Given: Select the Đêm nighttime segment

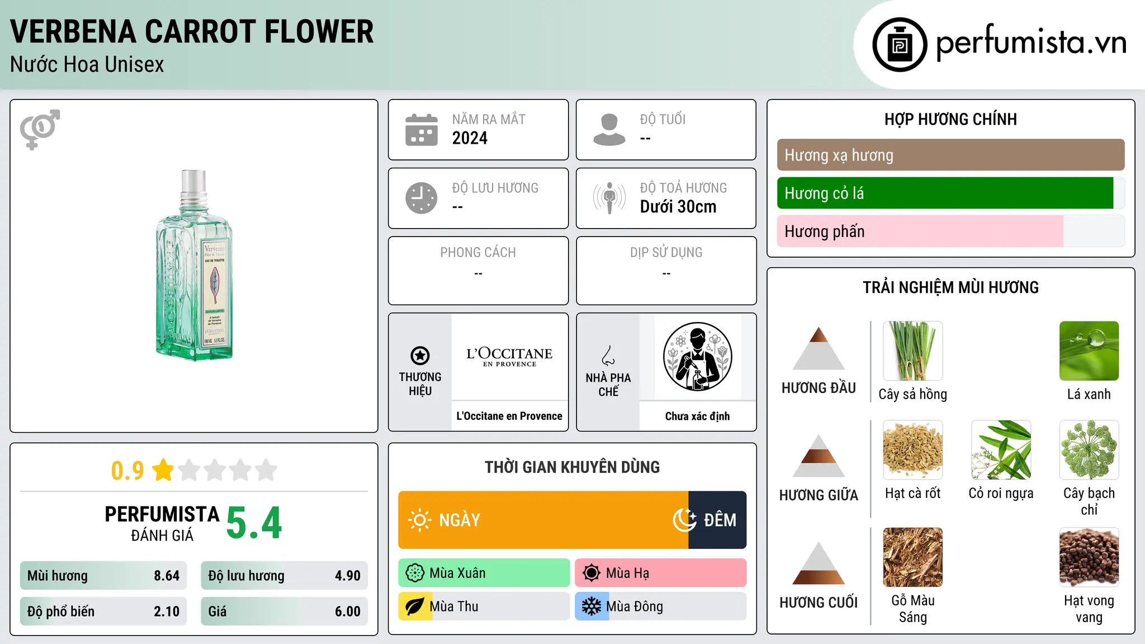Looking at the screenshot, I should coord(717,520).
